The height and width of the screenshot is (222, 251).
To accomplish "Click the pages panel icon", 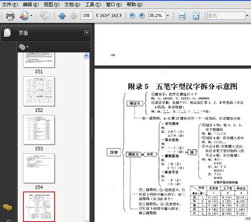I will pos(7,33).
